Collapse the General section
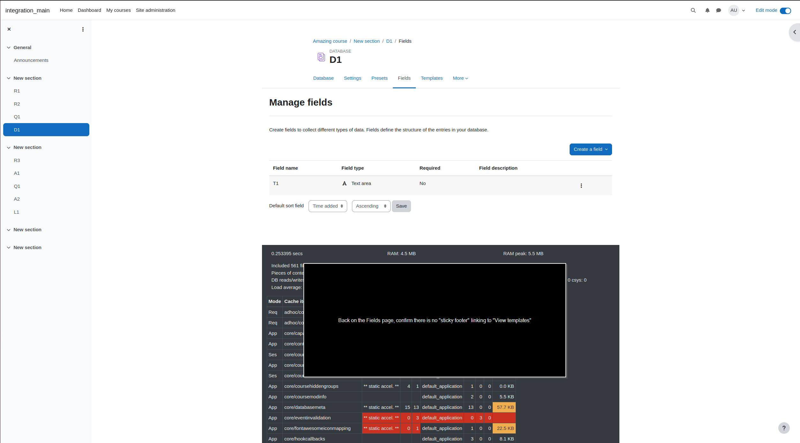This screenshot has height=443, width=800. [x=9, y=48]
